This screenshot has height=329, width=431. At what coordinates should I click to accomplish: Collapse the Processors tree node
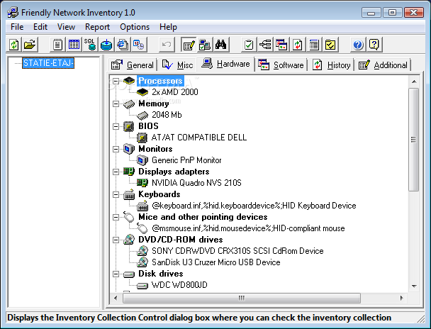tap(116, 81)
